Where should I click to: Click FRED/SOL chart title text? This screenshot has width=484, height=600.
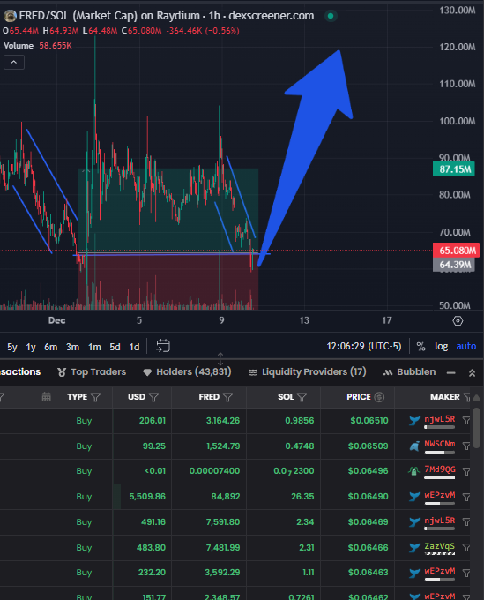tap(167, 16)
